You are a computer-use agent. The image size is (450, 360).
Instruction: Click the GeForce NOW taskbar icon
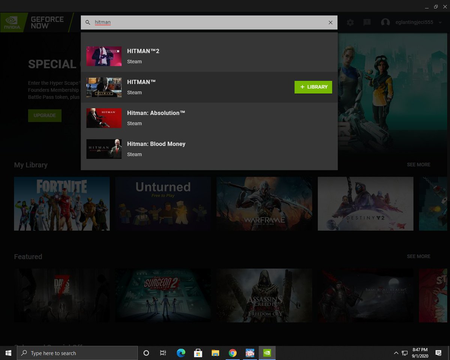coord(267,353)
